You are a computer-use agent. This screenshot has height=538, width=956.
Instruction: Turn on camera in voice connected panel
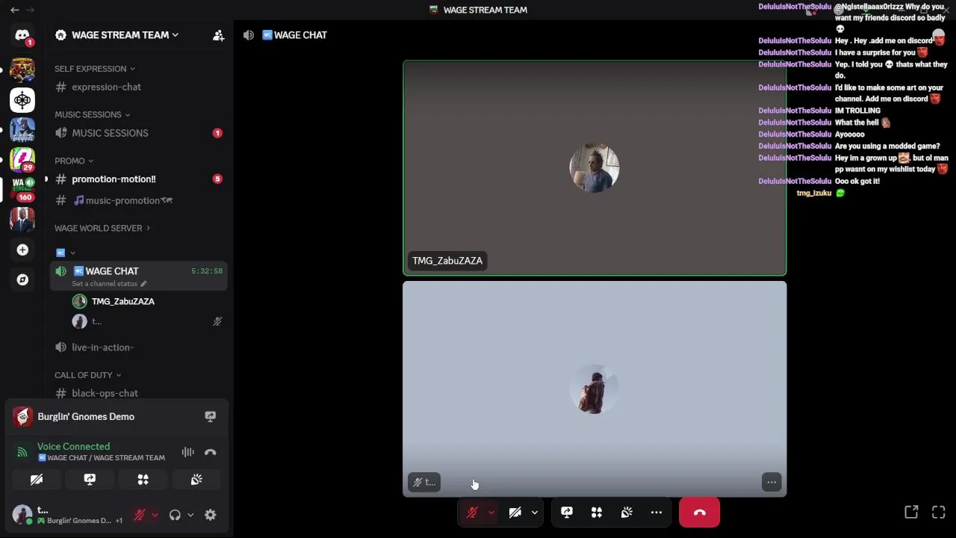pos(37,480)
